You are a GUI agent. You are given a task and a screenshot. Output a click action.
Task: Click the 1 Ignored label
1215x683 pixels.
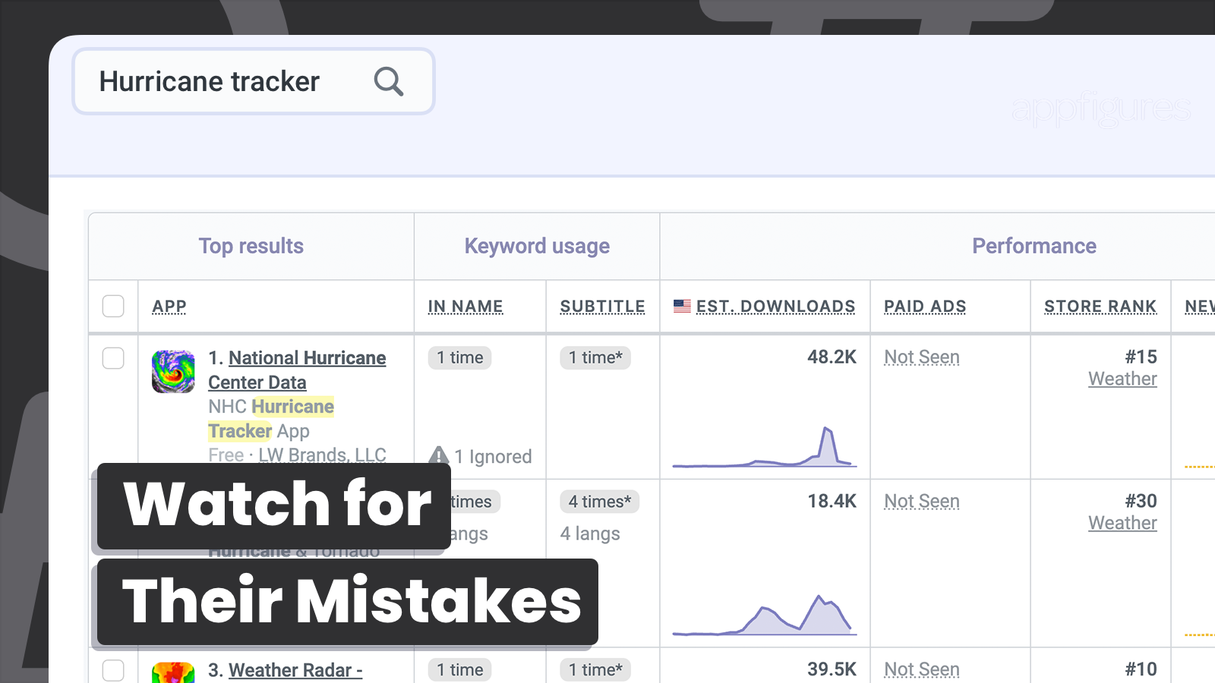[493, 457]
